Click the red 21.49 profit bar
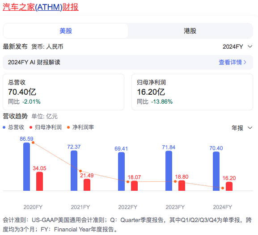This screenshot has width=258, height=235. (x=87, y=185)
